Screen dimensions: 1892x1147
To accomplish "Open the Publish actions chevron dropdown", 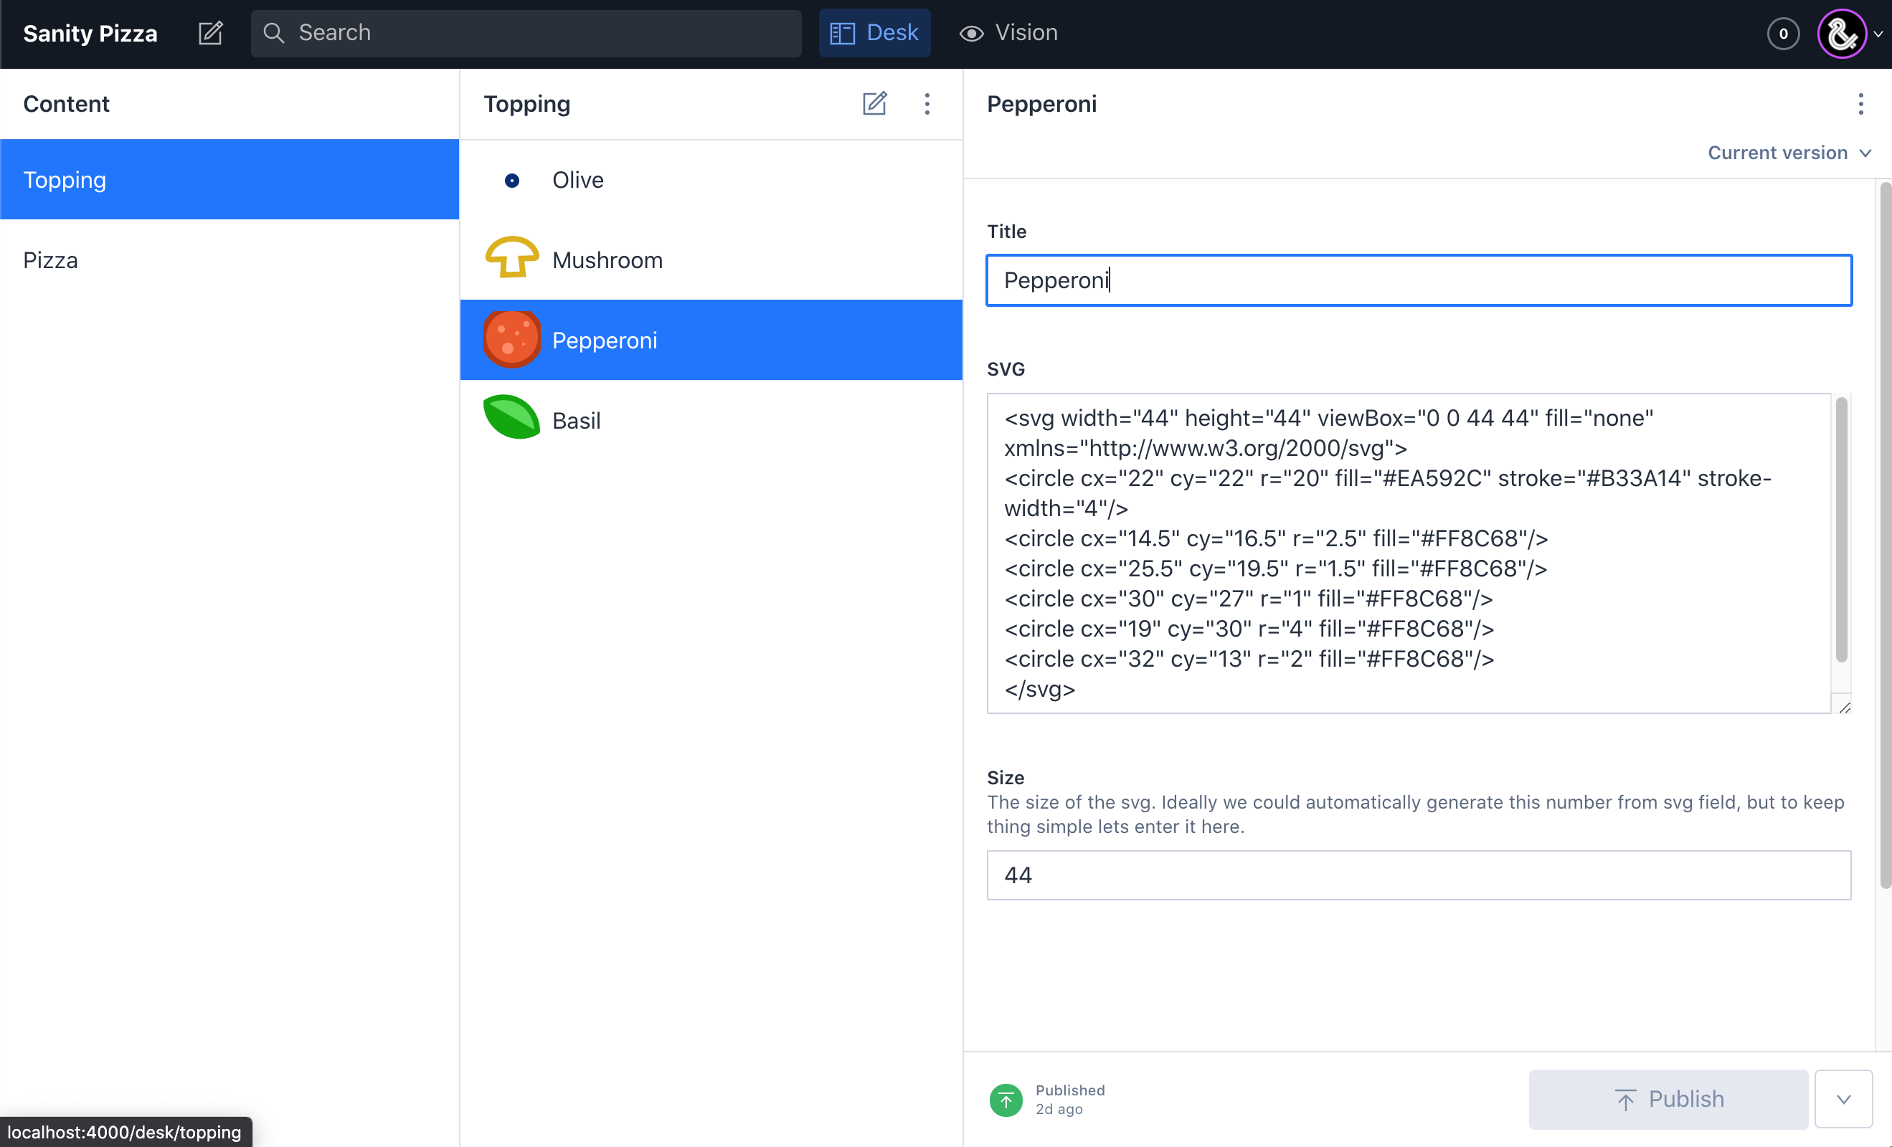I will click(x=1843, y=1100).
